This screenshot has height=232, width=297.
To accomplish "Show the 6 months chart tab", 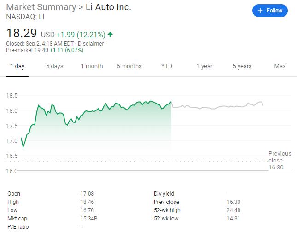I will pos(129,66).
